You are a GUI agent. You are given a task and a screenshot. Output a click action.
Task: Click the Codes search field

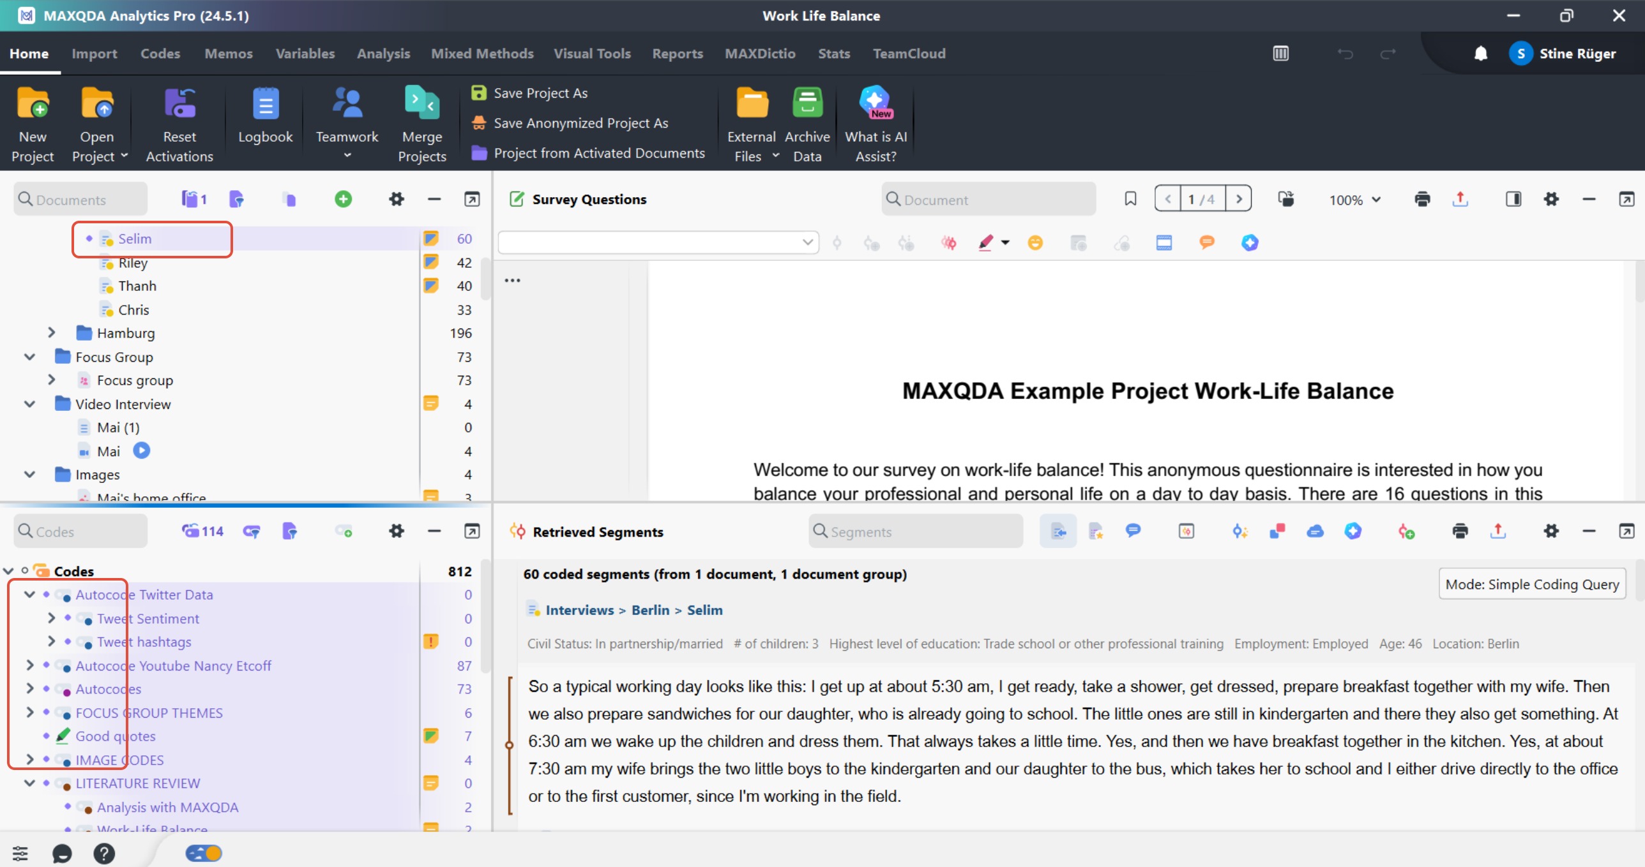coord(80,531)
